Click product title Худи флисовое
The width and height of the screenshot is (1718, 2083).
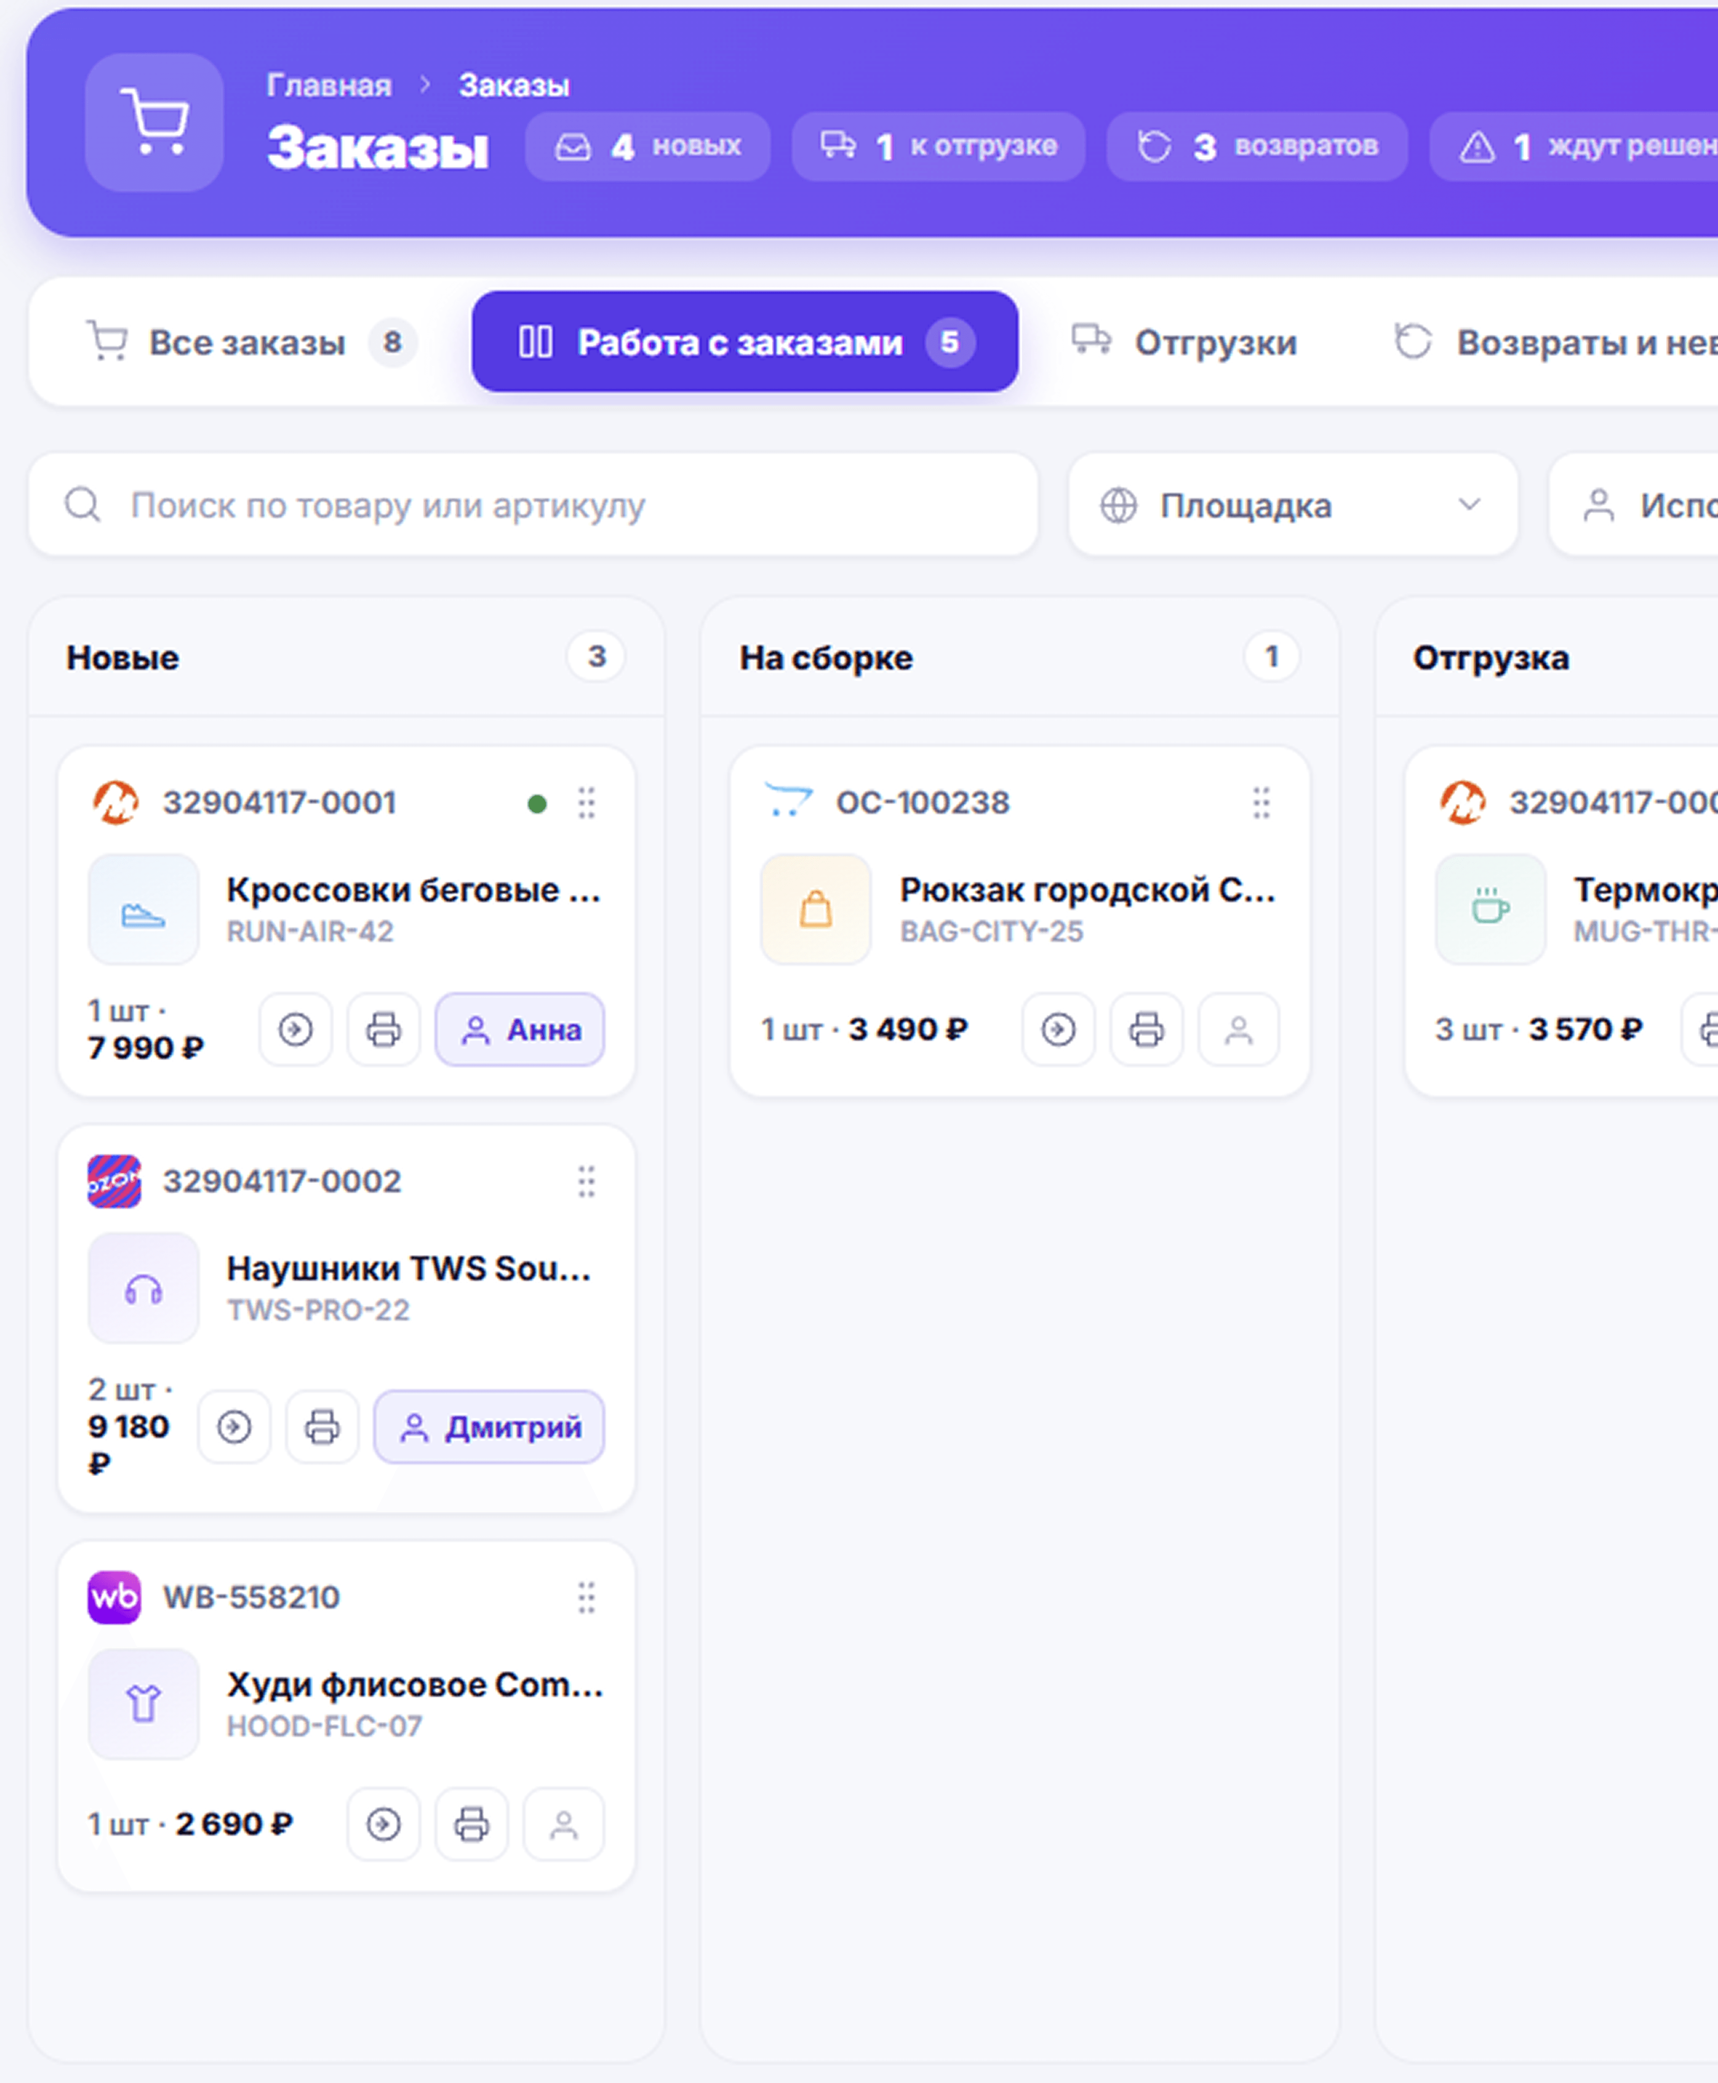pos(415,1685)
